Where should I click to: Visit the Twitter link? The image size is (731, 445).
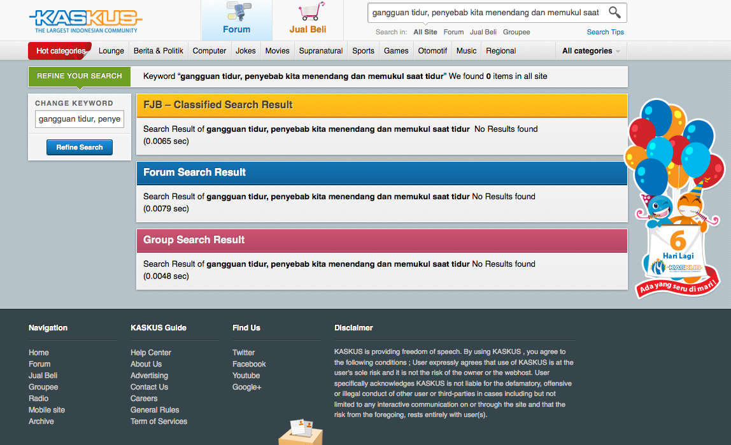(x=243, y=353)
